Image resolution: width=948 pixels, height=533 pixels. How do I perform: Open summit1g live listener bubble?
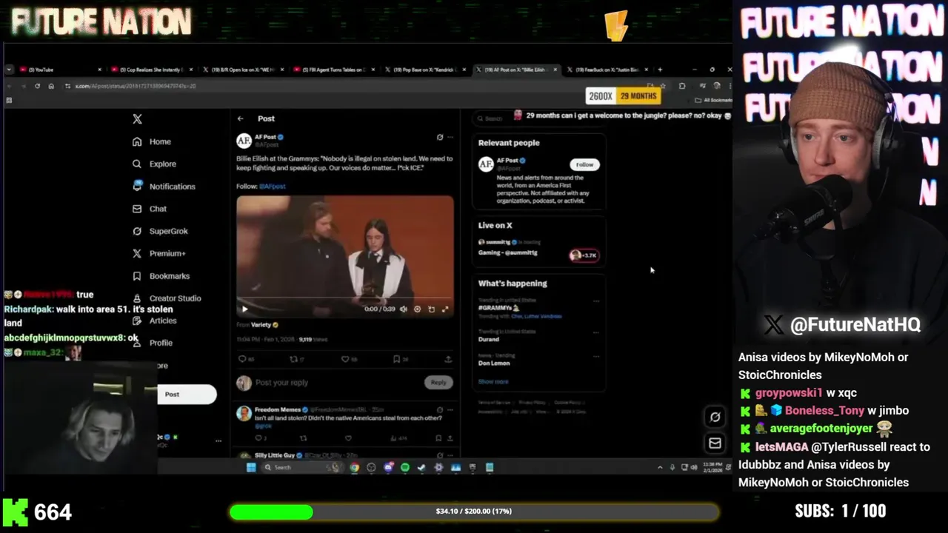point(584,255)
